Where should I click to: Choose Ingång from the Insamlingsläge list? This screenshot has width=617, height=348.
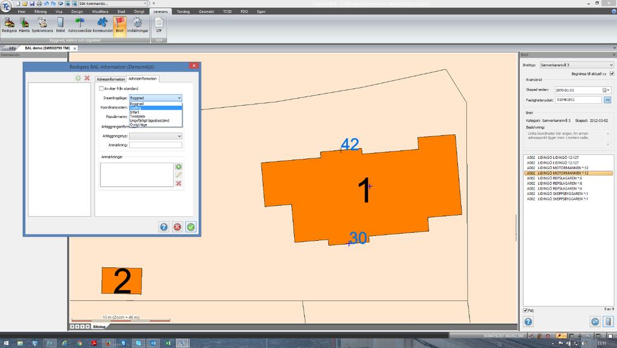[155, 108]
